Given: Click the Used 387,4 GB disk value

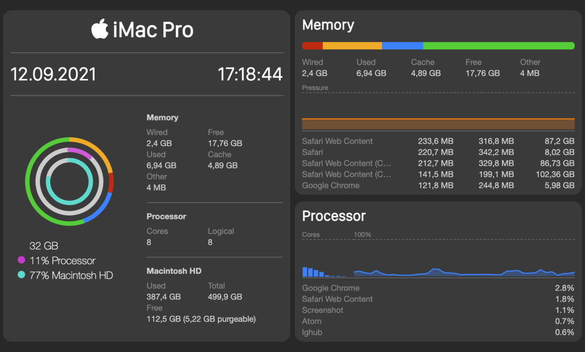Looking at the screenshot, I should [x=164, y=296].
